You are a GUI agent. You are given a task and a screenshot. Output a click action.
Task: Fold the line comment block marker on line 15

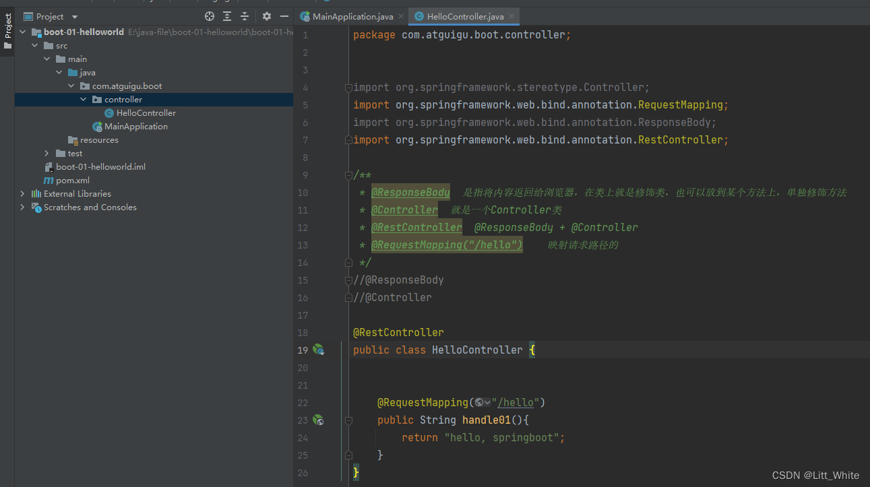click(x=348, y=280)
